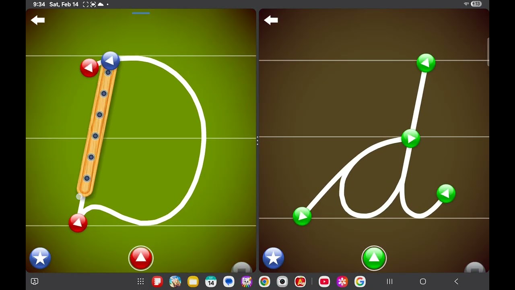The height and width of the screenshot is (290, 515).
Task: Tap the red arrow marker at the D's bottom
Action: tap(78, 223)
